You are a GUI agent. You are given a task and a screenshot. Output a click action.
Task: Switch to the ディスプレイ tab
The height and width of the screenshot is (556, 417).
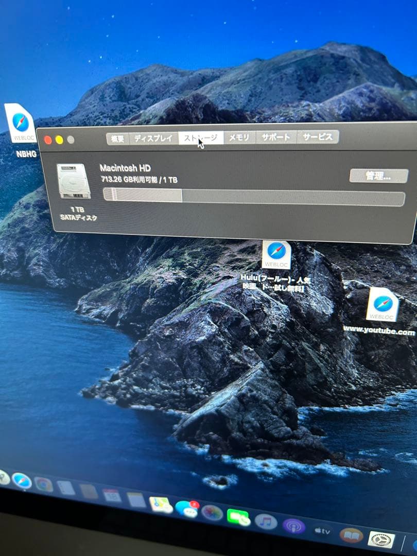(153, 138)
